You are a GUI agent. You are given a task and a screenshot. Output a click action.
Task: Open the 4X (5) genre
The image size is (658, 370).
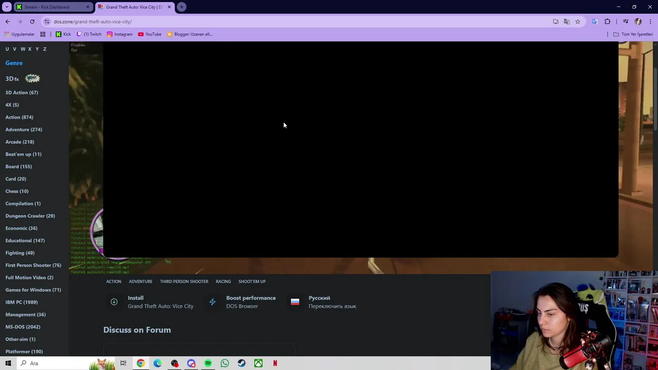[12, 105]
